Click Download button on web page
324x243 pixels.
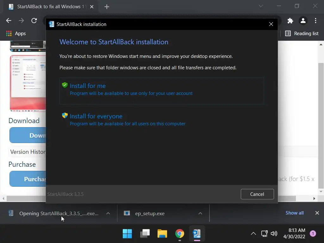point(28,135)
